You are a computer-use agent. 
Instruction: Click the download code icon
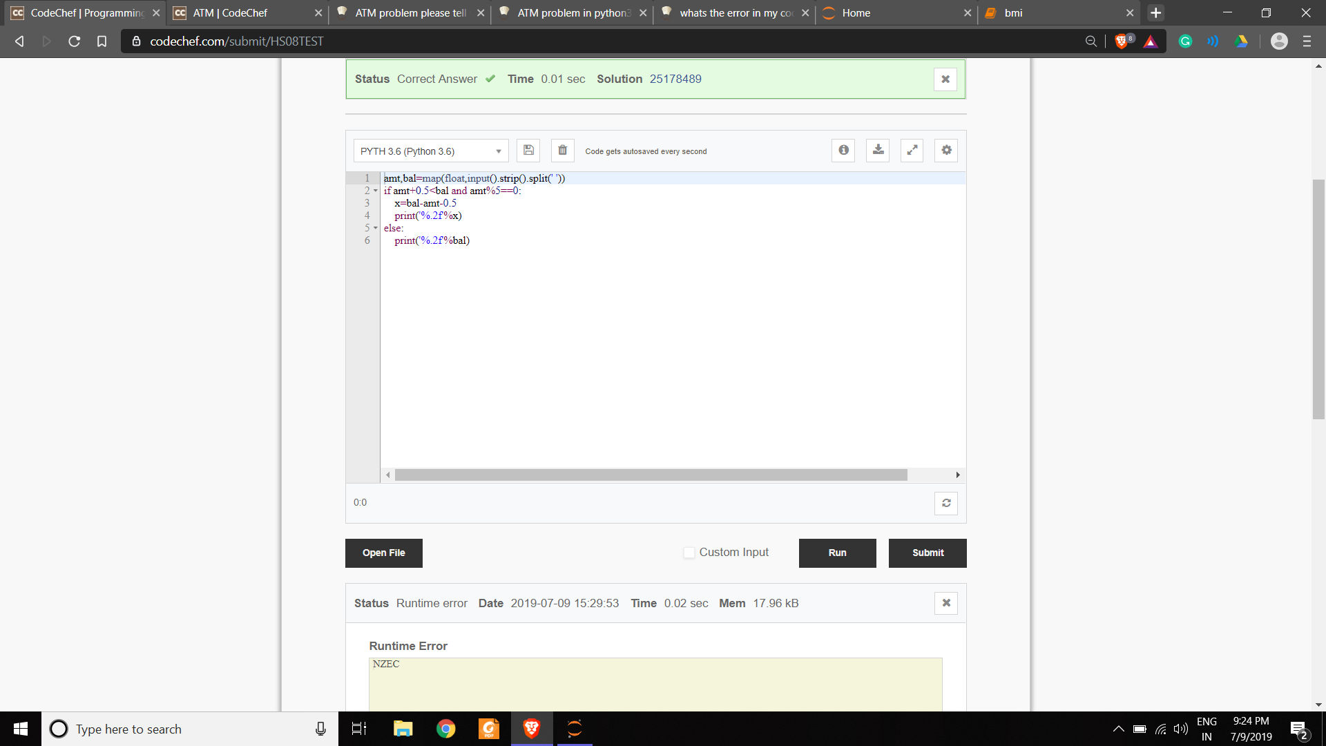[878, 151]
